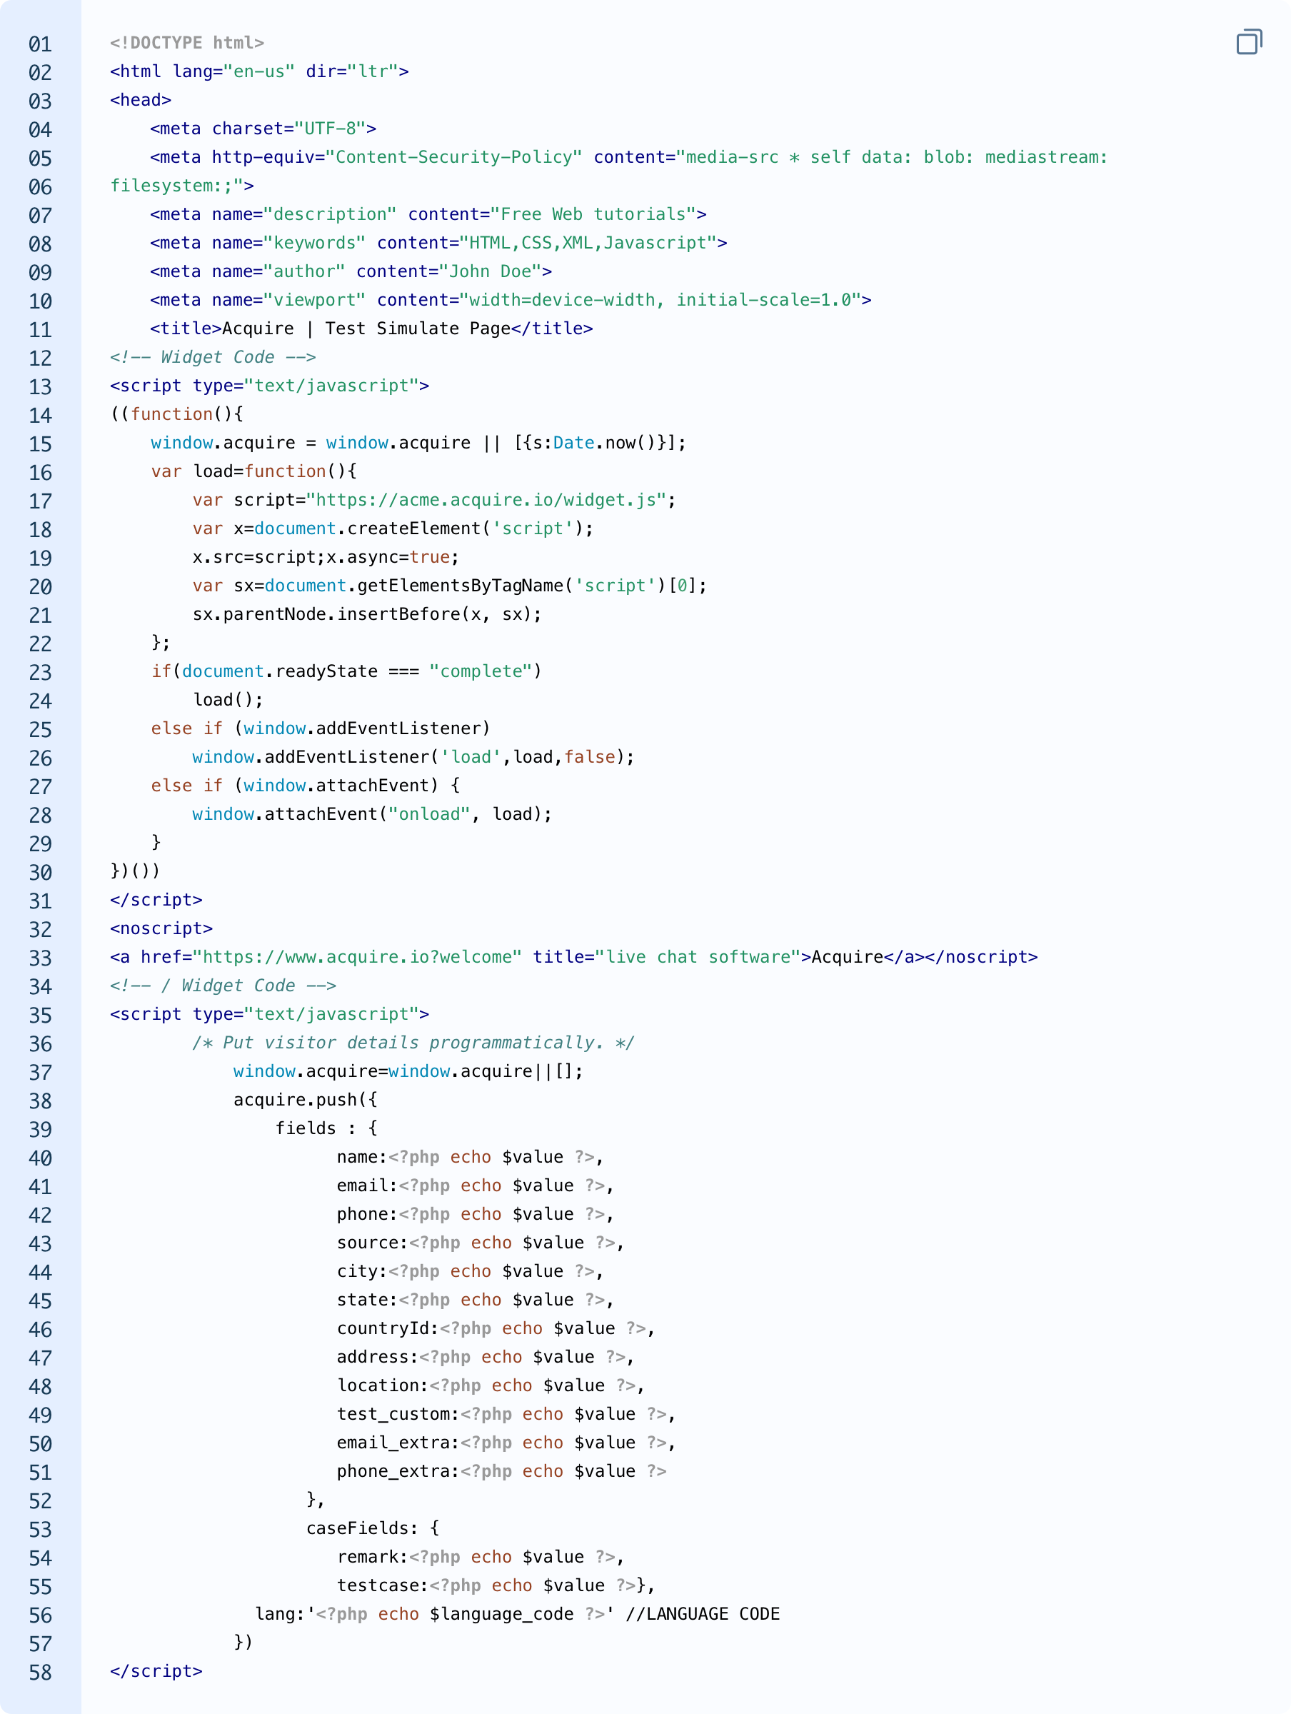The image size is (1291, 1714).
Task: Click the second '<script type="text/javascript">' line
Action: pyautogui.click(x=270, y=1015)
